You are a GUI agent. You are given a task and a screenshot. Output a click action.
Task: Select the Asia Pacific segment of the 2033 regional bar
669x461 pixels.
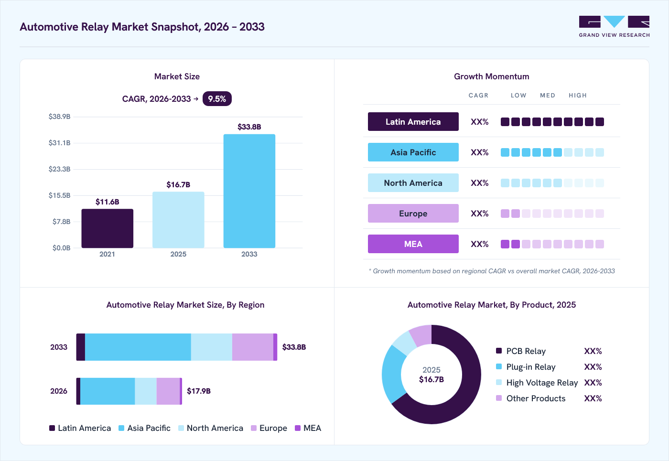point(138,347)
